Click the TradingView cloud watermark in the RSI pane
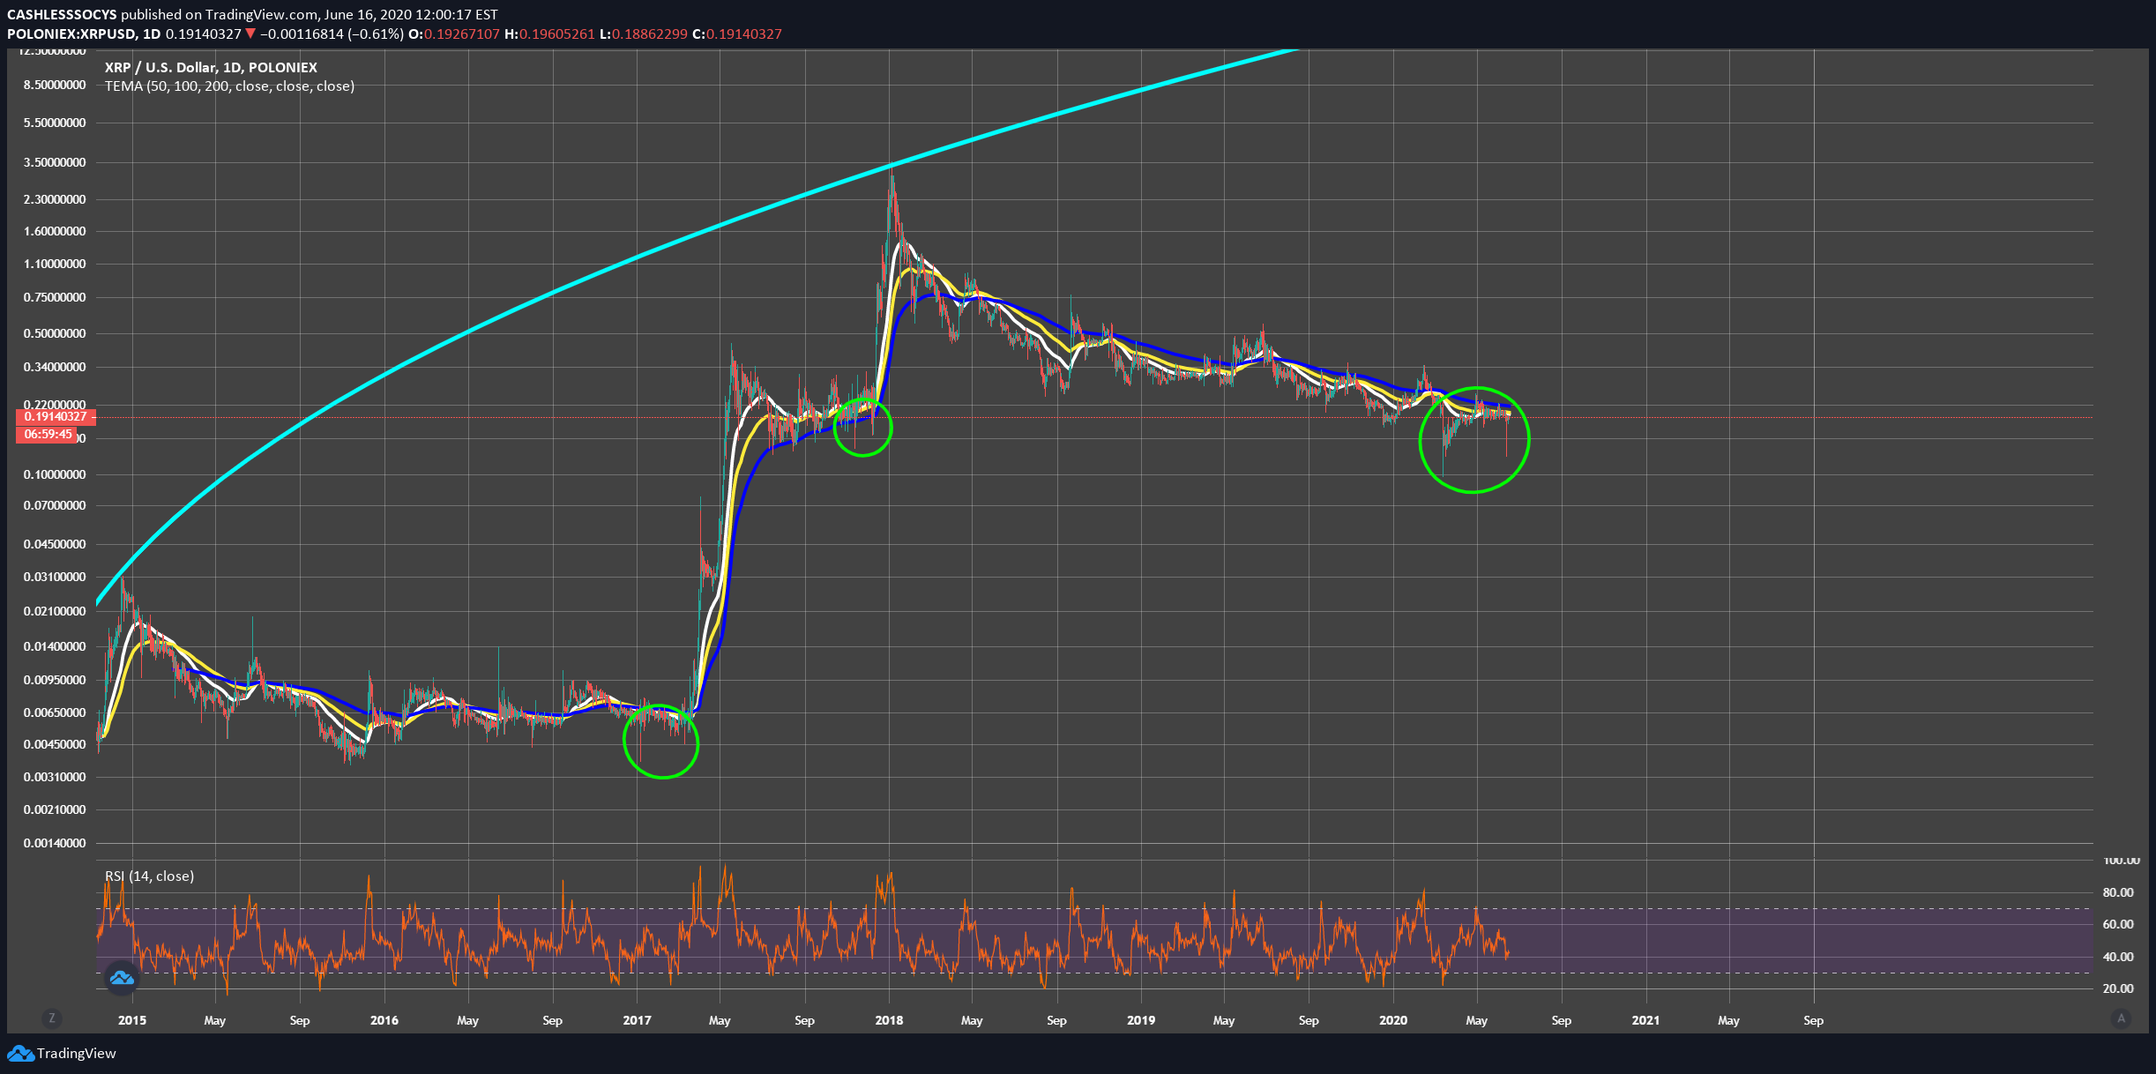Screen dimensions: 2156x1074 click(x=122, y=978)
